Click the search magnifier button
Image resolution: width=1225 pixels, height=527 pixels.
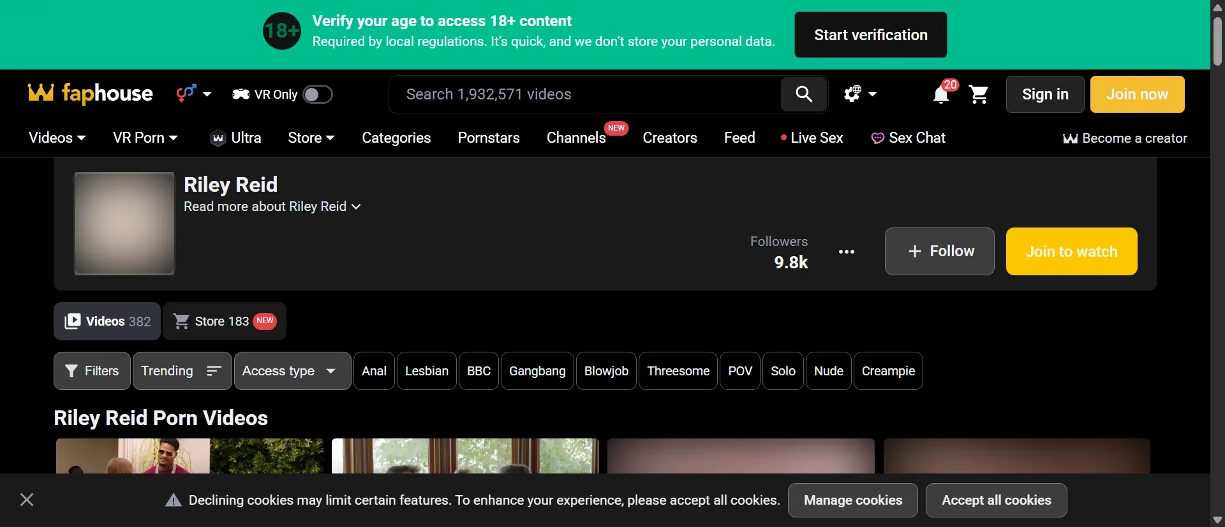tap(804, 94)
